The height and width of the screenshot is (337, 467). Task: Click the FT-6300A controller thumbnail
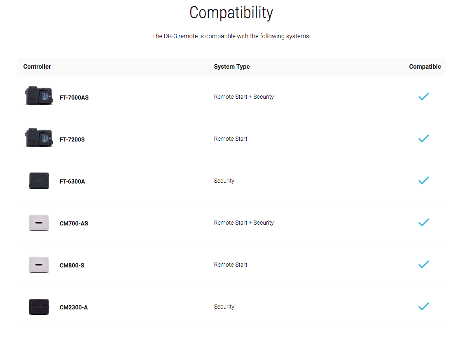click(x=39, y=181)
